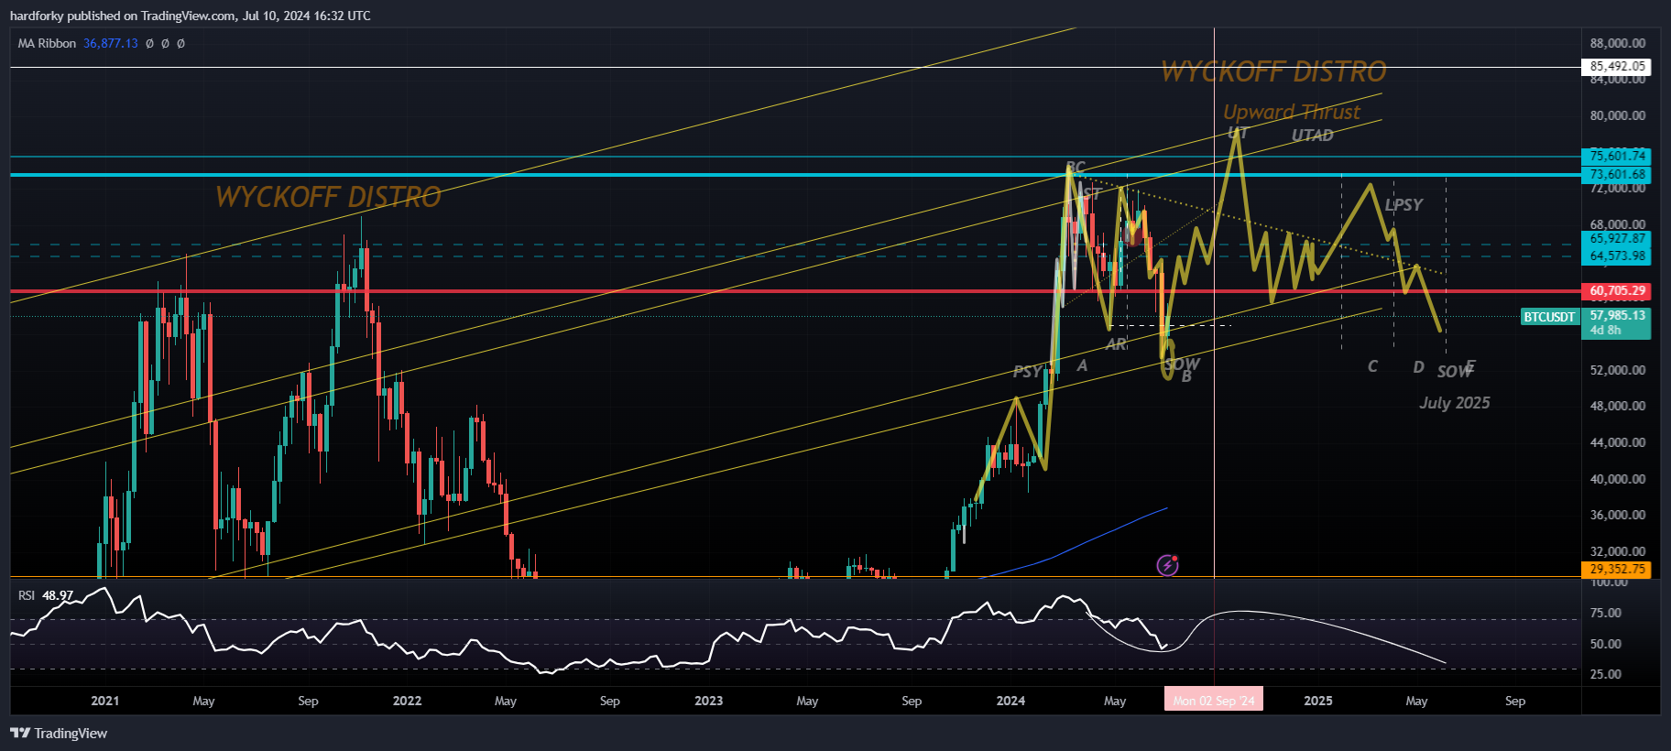Click the phase D label
Image resolution: width=1671 pixels, height=751 pixels.
1418,367
